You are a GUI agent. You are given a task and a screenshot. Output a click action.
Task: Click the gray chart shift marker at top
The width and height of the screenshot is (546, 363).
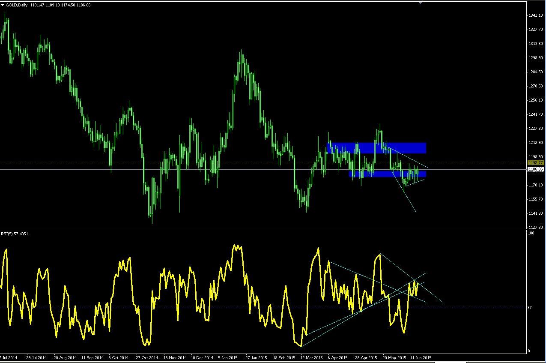[420, 3]
